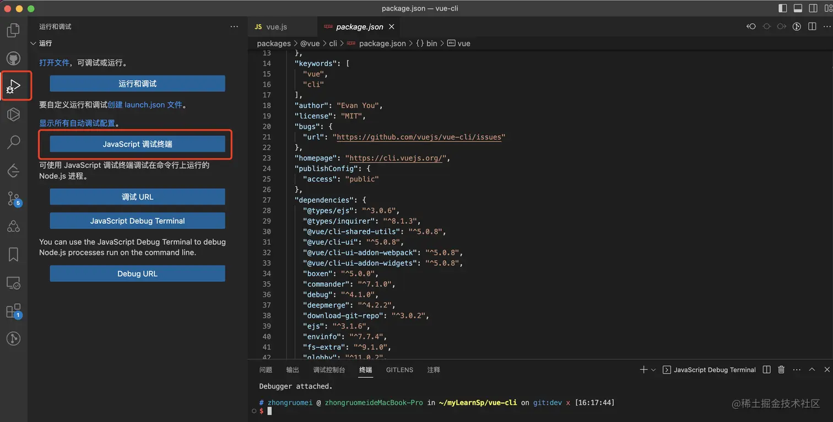This screenshot has width=833, height=422.
Task: Open the 输出 panel tab
Action: (293, 370)
